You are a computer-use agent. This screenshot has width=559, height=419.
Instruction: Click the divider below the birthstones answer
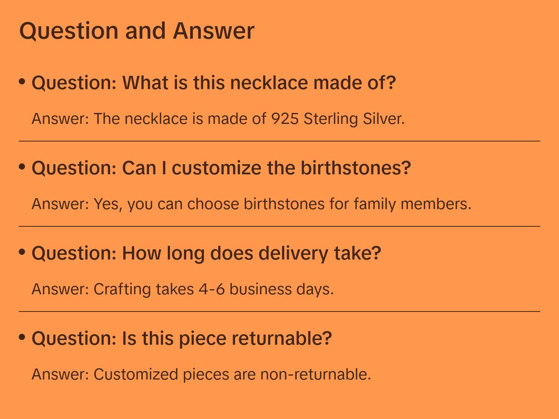(x=279, y=226)
